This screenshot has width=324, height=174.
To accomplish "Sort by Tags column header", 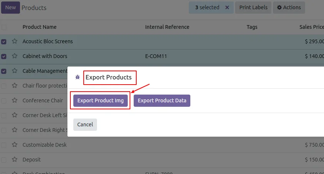I will 252,27.
